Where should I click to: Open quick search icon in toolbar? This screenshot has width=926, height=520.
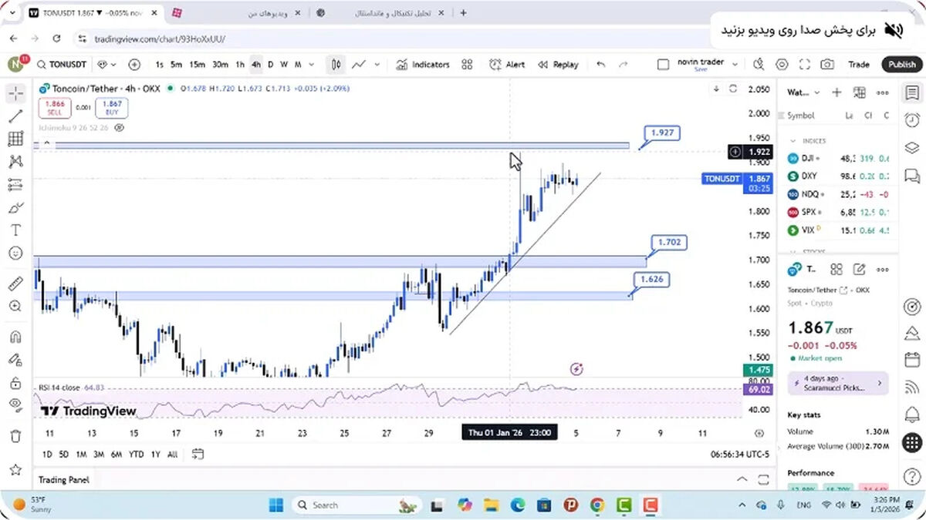pos(759,65)
